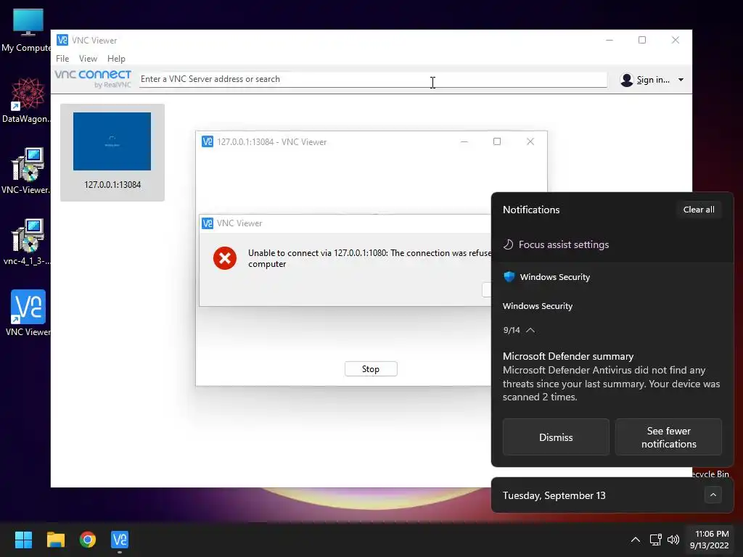Click the VNC icon in the error dialog title bar
743x557 pixels.
click(208, 223)
